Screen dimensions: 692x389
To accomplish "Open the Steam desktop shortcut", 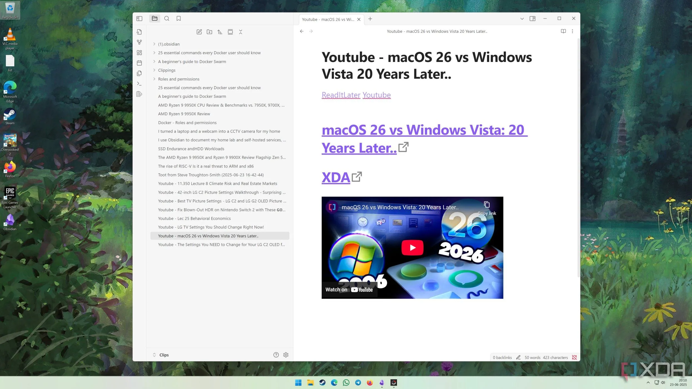I will pyautogui.click(x=10, y=116).
